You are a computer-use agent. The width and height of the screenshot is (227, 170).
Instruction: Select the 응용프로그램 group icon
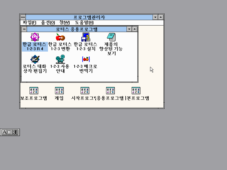110,91
